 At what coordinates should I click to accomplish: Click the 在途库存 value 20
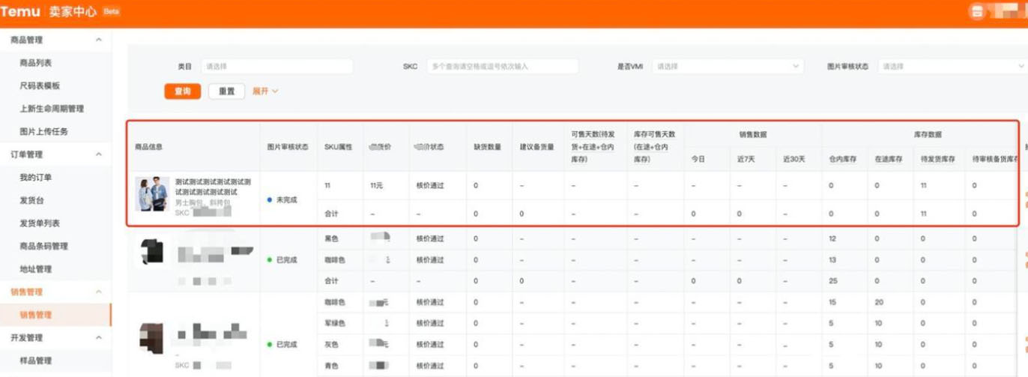point(879,302)
